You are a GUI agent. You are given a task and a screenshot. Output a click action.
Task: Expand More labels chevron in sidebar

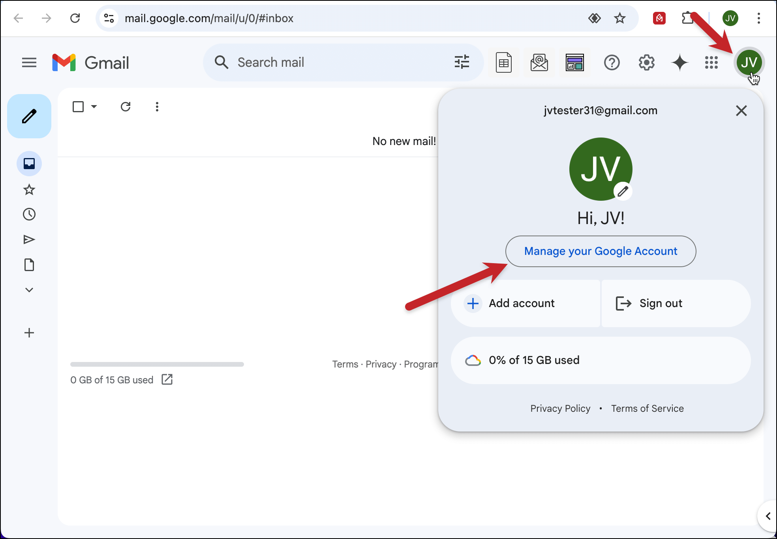[x=29, y=290]
